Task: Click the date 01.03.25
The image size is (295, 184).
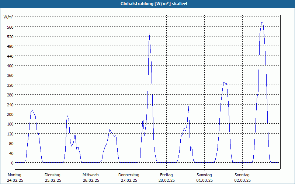Action: point(205,180)
